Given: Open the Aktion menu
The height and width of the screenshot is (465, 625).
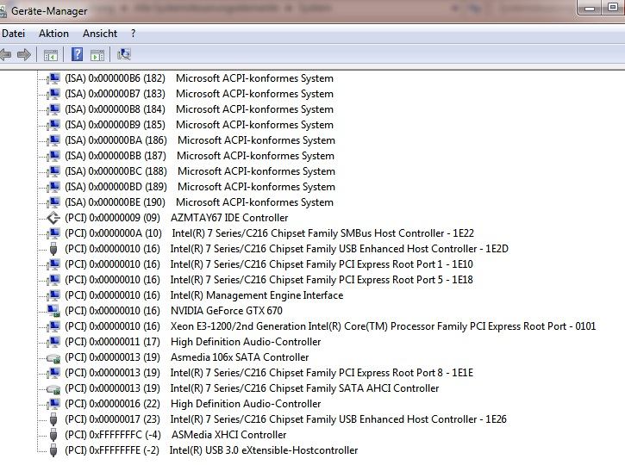Looking at the screenshot, I should pyautogui.click(x=53, y=34).
